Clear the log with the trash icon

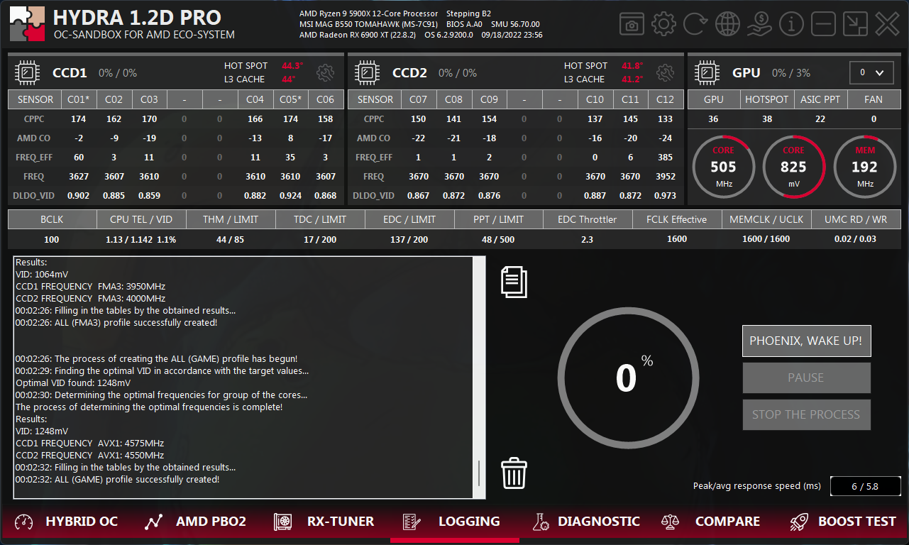click(514, 473)
